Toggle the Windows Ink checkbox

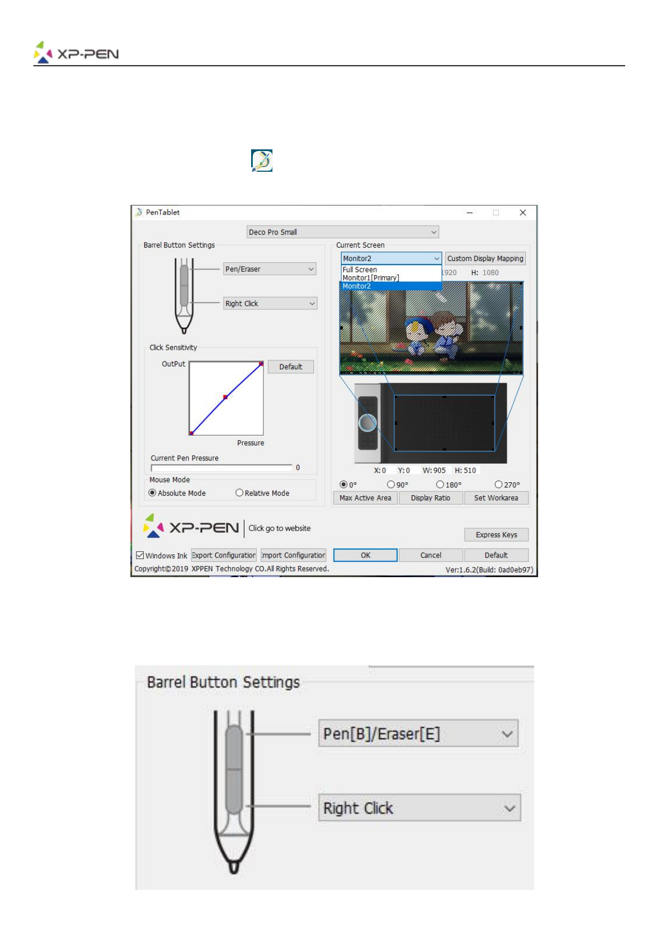pyautogui.click(x=140, y=555)
